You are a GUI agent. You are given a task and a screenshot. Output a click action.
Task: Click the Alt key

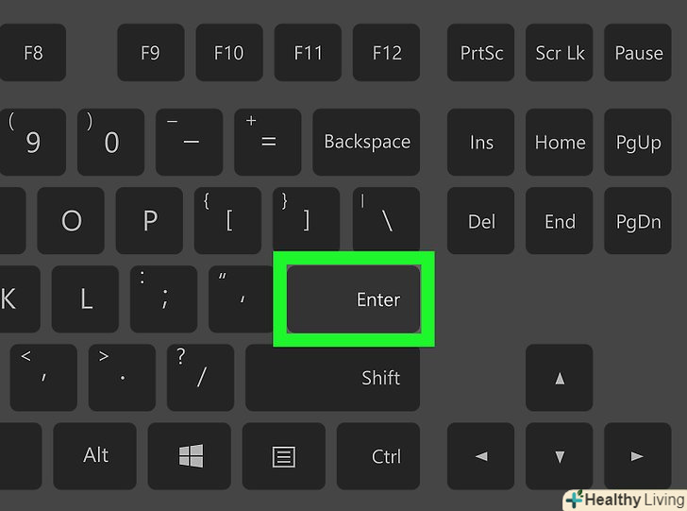coord(94,455)
